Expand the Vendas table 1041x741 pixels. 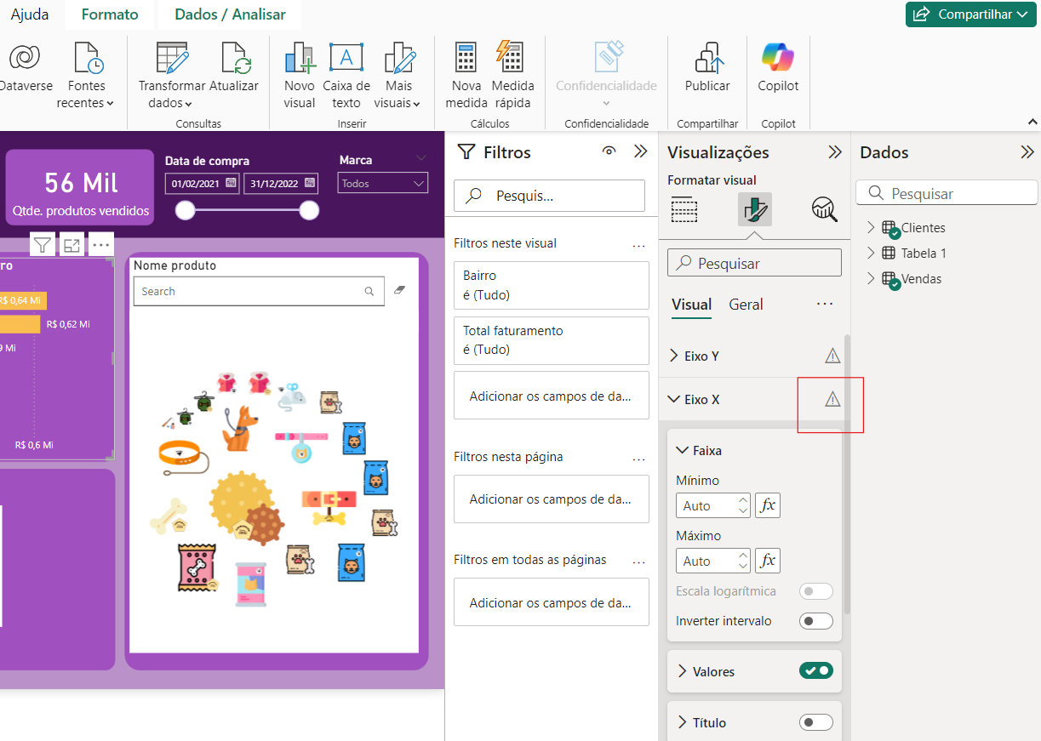[x=871, y=278]
